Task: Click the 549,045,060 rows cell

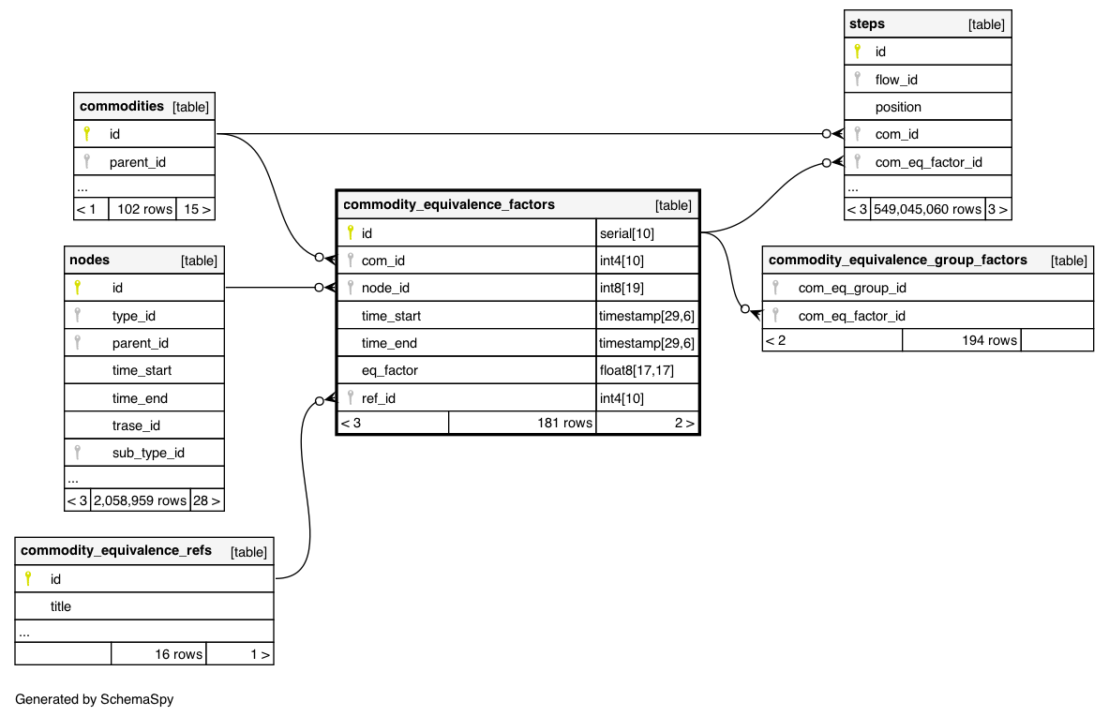Action: 926,209
